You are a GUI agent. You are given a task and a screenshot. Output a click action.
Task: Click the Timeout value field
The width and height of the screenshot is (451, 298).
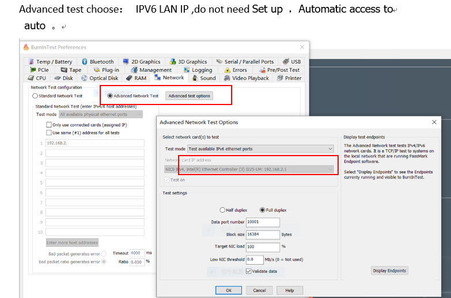point(137,253)
